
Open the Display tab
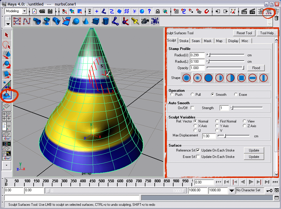click(233, 41)
